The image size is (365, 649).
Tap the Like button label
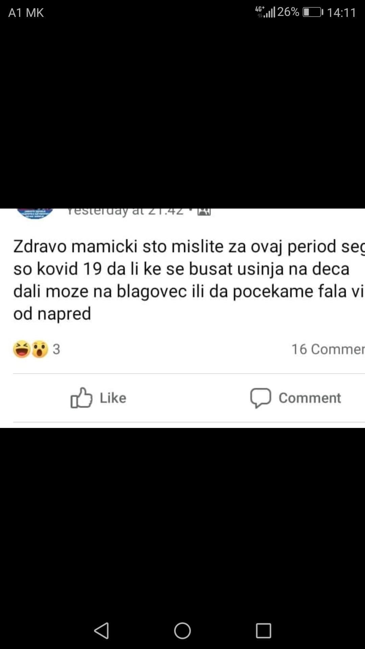pyautogui.click(x=113, y=398)
